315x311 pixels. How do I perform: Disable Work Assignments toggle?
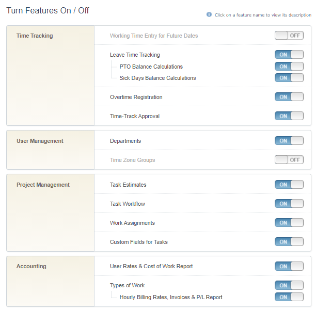[x=289, y=223]
